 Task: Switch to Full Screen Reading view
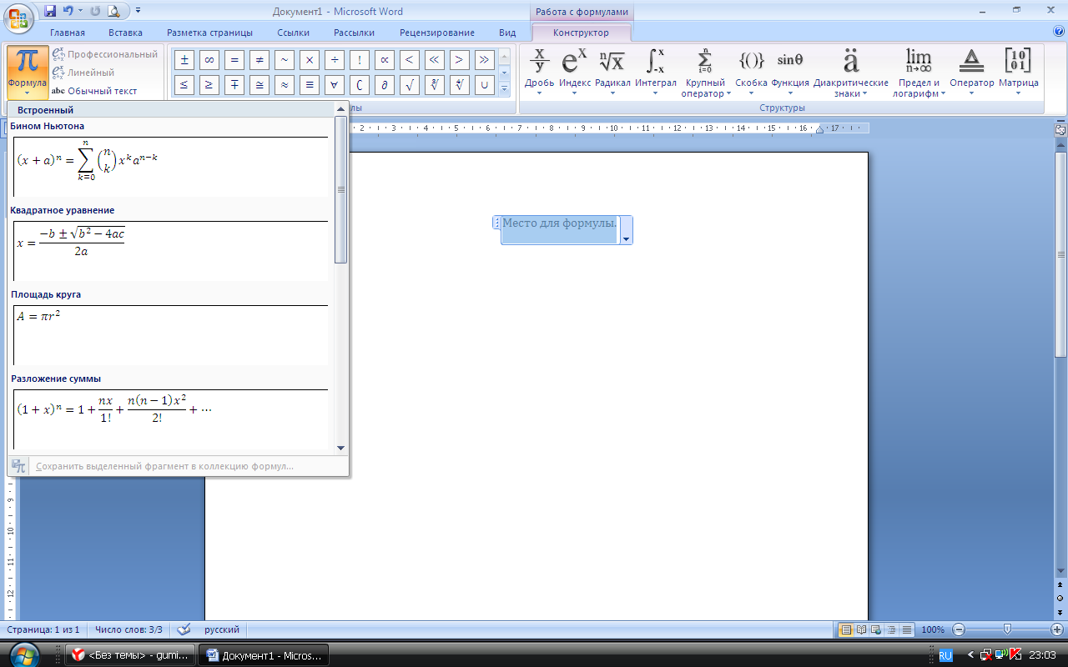pos(861,629)
